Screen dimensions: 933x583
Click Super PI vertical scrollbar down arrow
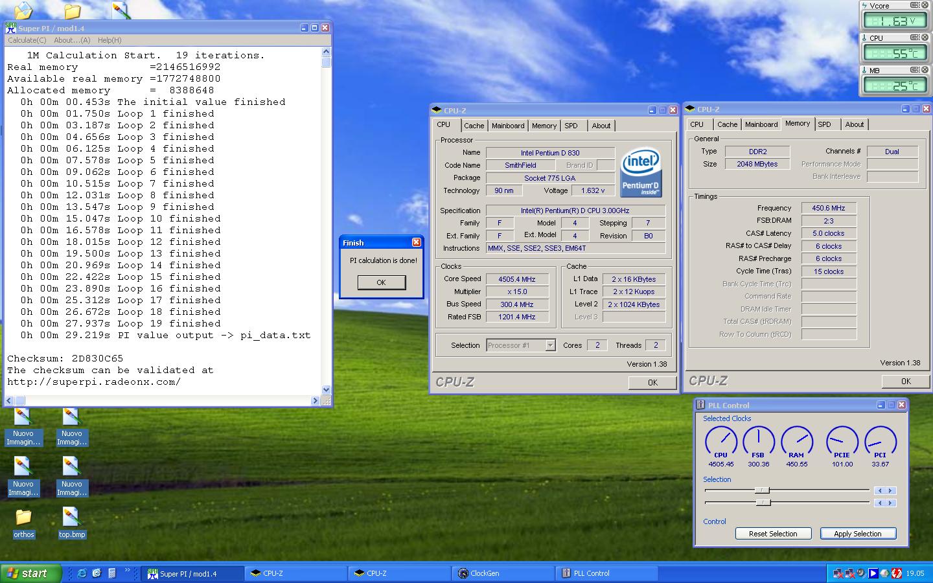(x=326, y=390)
